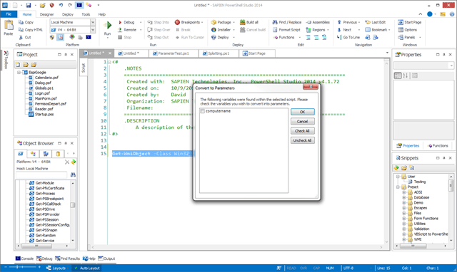This screenshot has height=272, width=457.
Task: Select the ParameterTest.ps1 document tab
Action: 174,53
